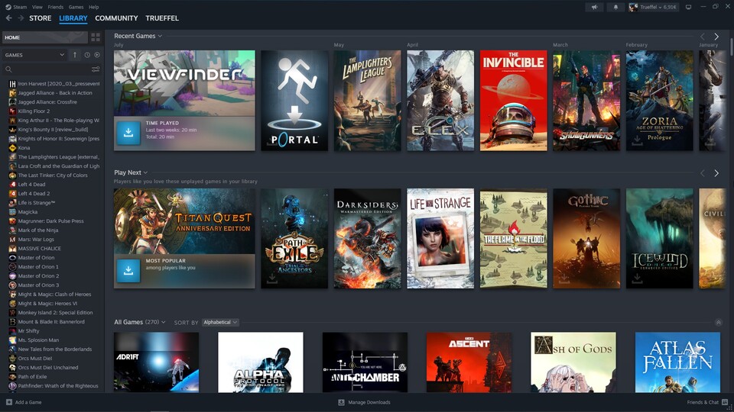Open advanced filter options icon
Screen dimensions: 734x412
pos(96,69)
